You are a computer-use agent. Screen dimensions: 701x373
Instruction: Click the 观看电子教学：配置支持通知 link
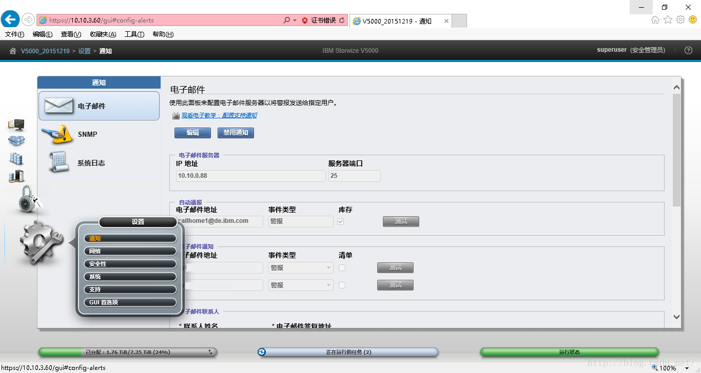219,116
